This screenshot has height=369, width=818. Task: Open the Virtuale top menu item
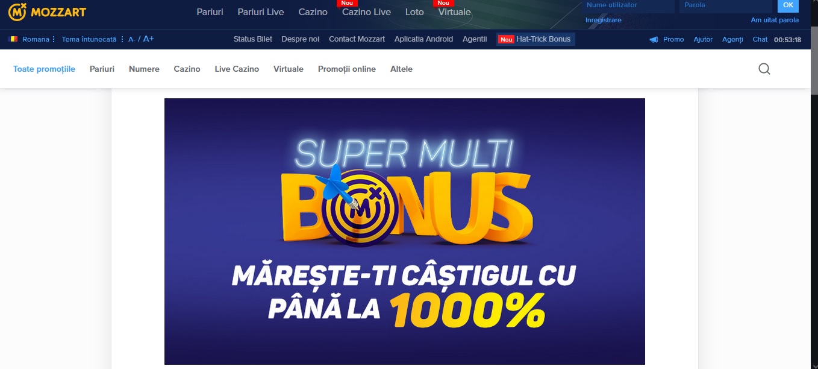[x=455, y=12]
